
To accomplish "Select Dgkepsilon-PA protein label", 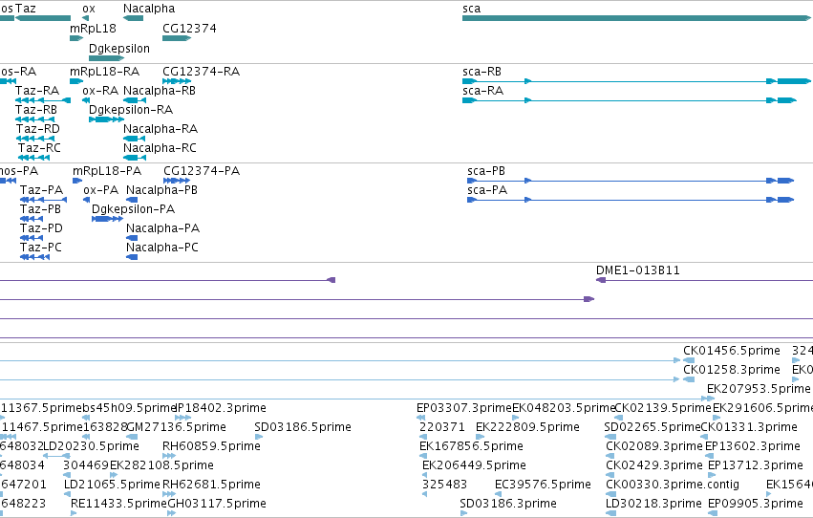I will pos(133,209).
